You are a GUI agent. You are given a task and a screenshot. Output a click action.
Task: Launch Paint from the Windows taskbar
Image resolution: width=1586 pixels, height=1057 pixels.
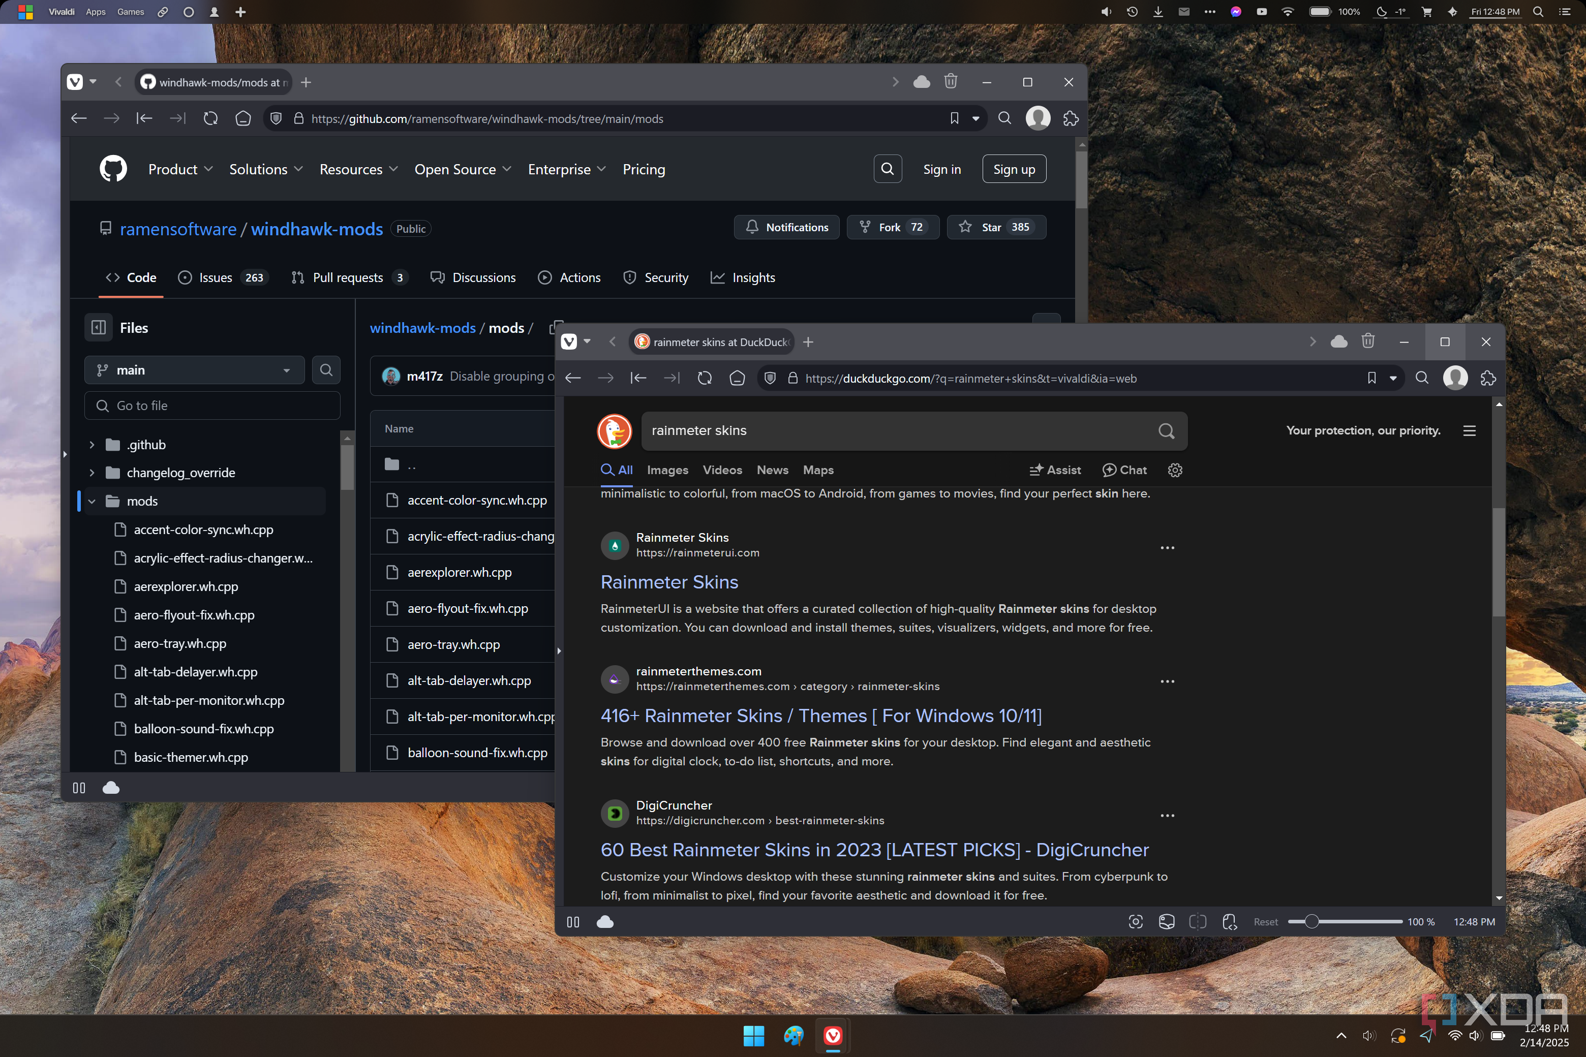[x=794, y=1036]
